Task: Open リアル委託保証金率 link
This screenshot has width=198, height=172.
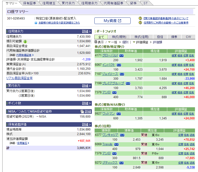Action: pos(19,78)
